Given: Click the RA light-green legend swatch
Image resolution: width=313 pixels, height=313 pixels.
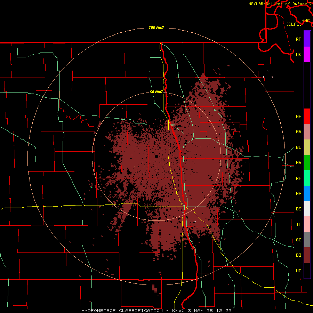Looking at the screenshot, I should point(307,178).
